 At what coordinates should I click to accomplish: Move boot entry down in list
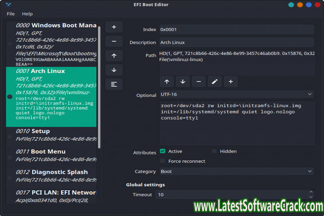point(114,70)
